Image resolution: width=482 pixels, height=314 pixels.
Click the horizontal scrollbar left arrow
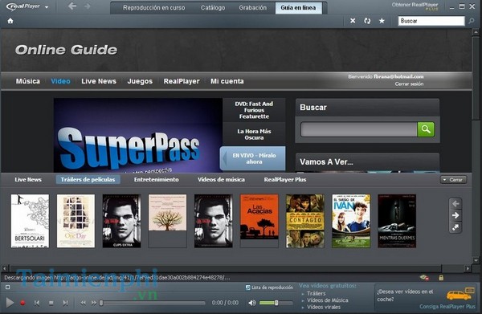4,268
